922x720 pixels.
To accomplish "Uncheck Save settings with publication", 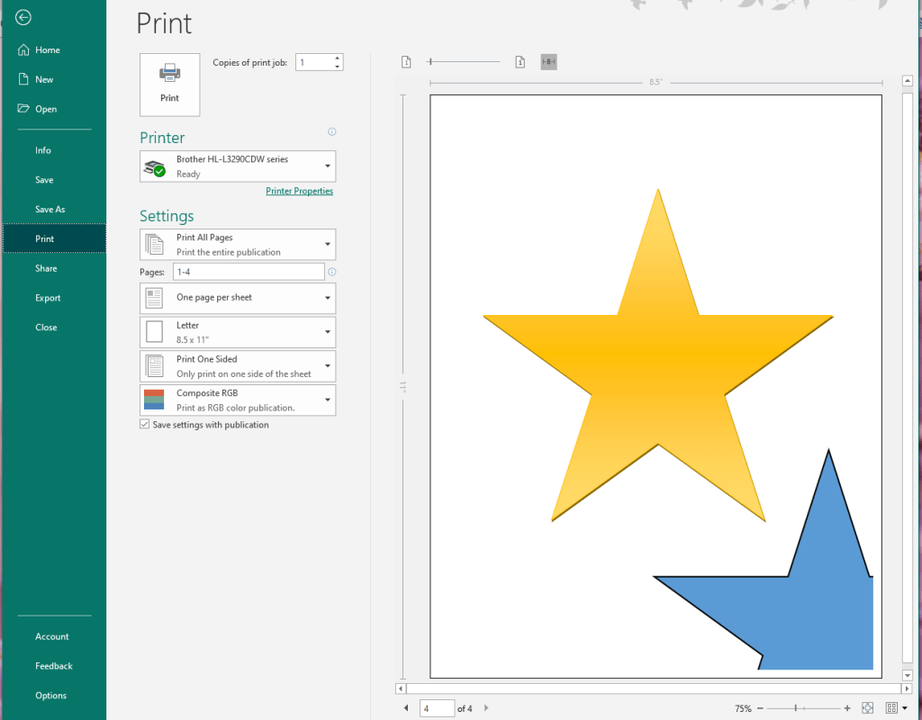I will [145, 425].
